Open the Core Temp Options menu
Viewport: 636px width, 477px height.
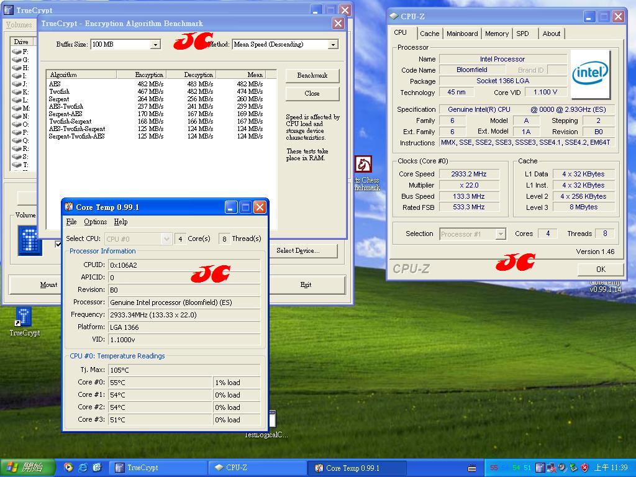tap(95, 222)
